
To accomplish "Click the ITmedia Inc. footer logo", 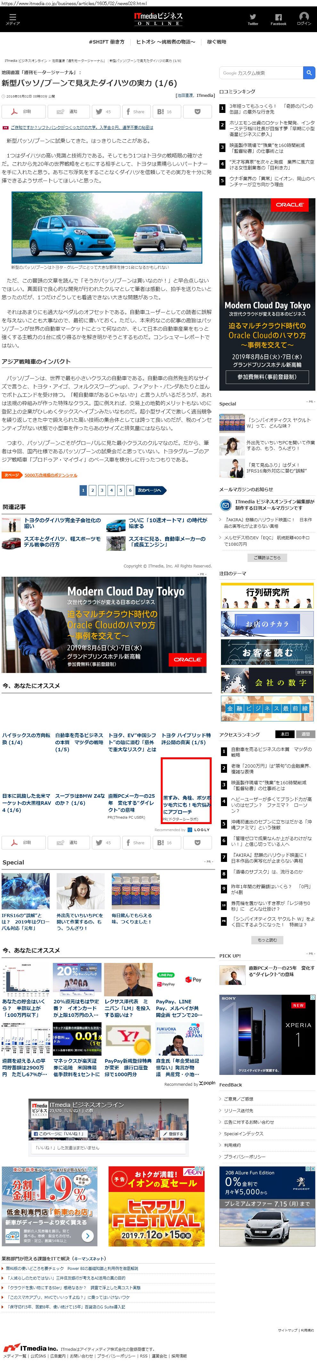I will (x=31, y=1348).
